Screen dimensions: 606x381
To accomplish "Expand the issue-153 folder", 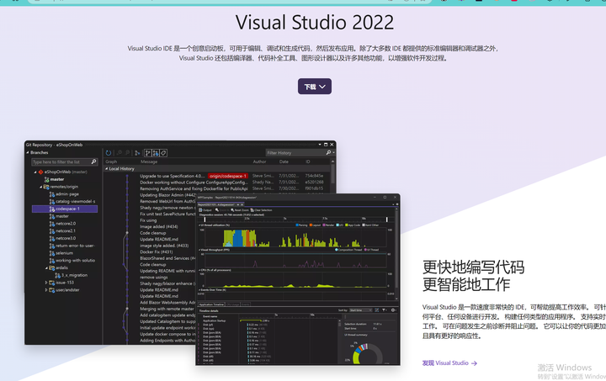I will tap(46, 283).
